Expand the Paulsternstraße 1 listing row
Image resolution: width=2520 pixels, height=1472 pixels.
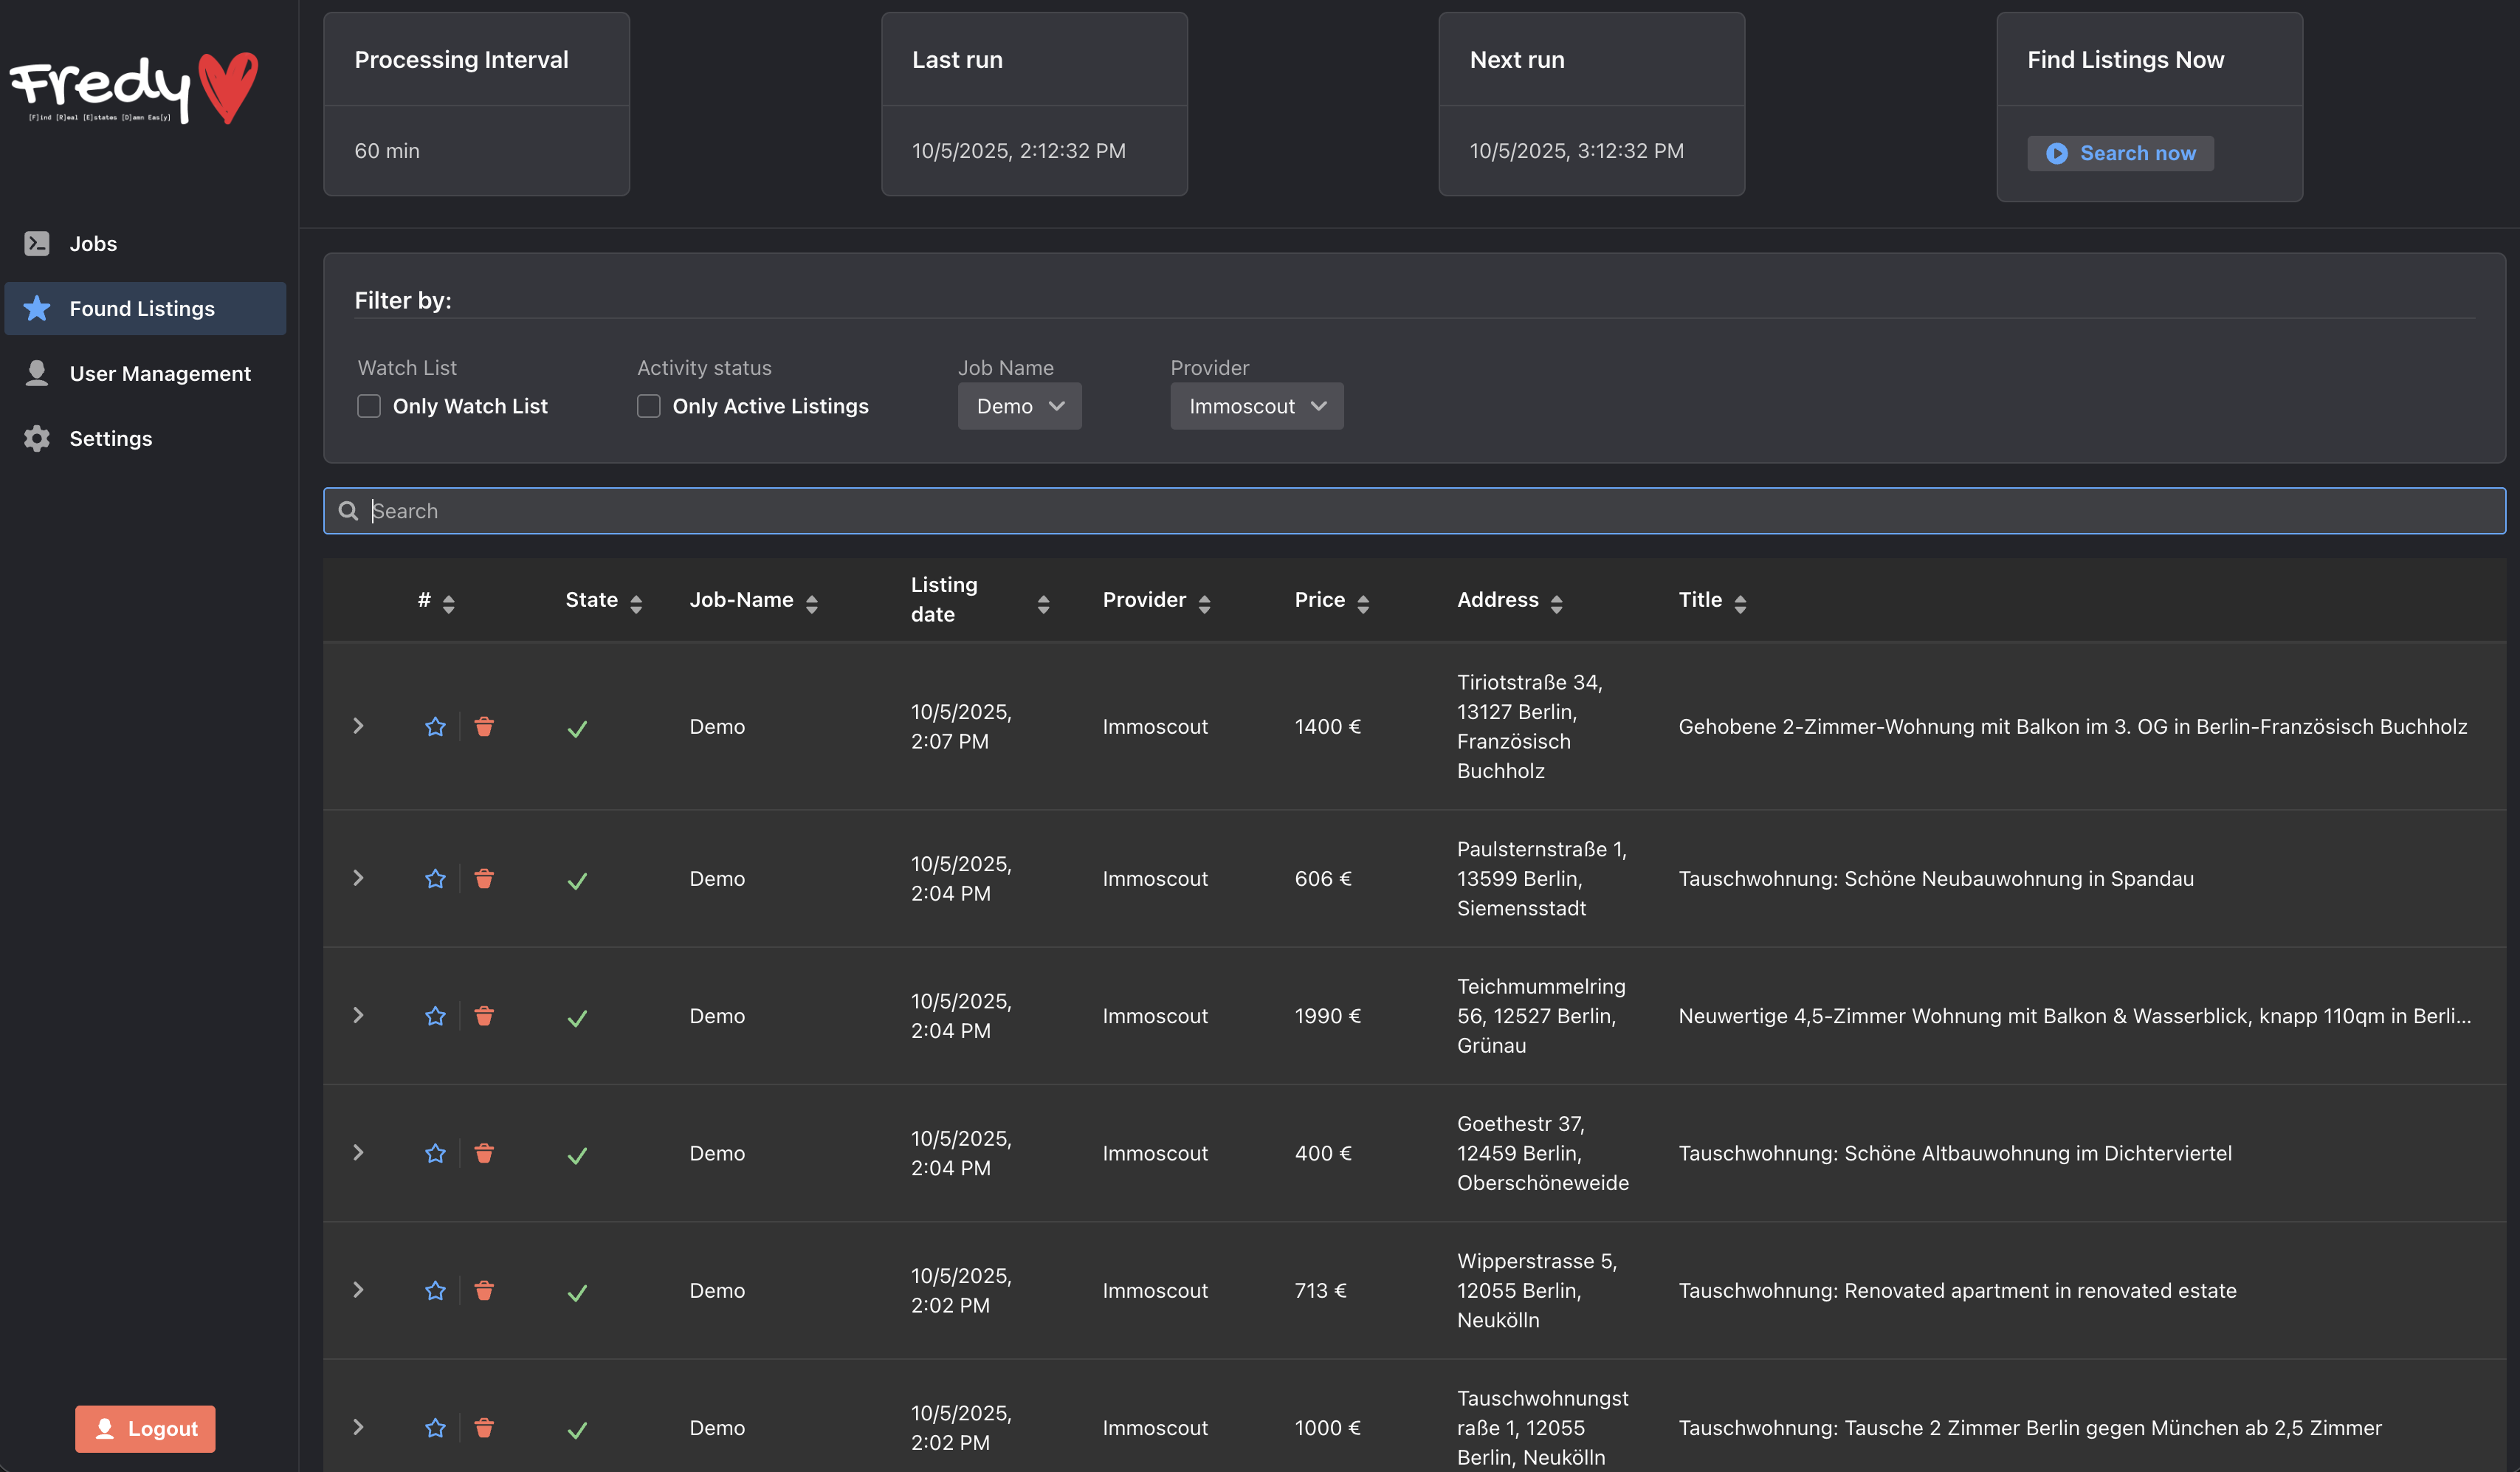[358, 878]
